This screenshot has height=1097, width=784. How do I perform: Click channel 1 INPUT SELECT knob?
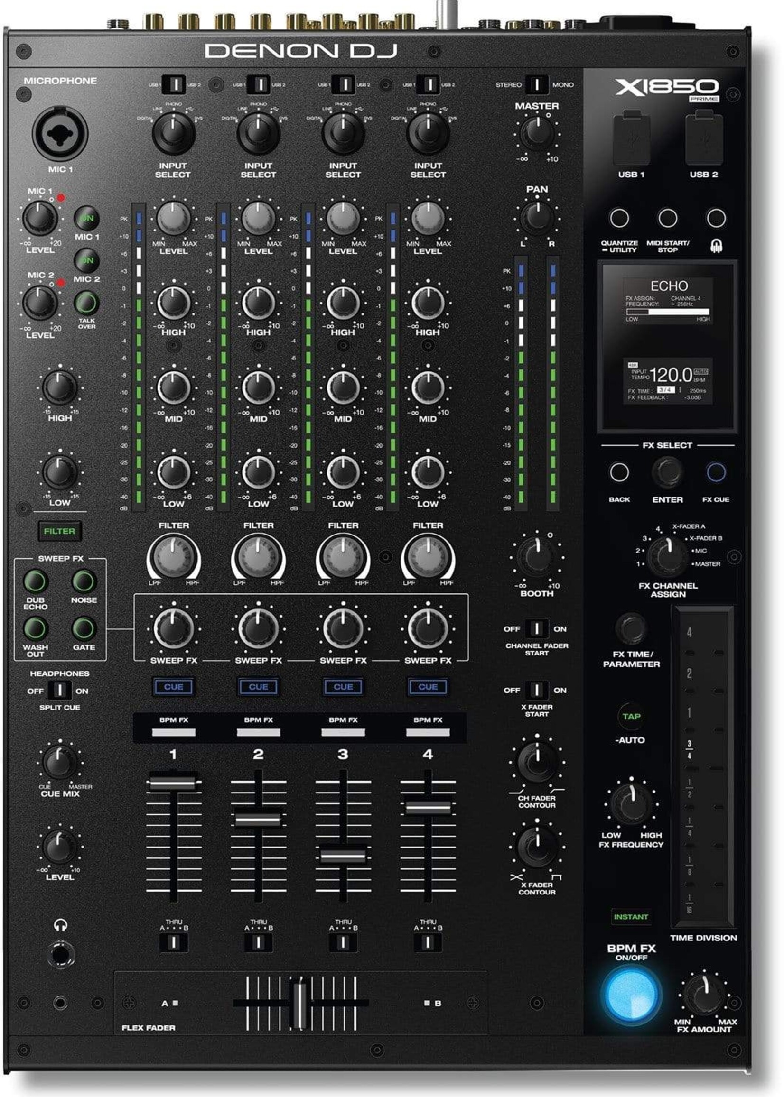[x=173, y=133]
